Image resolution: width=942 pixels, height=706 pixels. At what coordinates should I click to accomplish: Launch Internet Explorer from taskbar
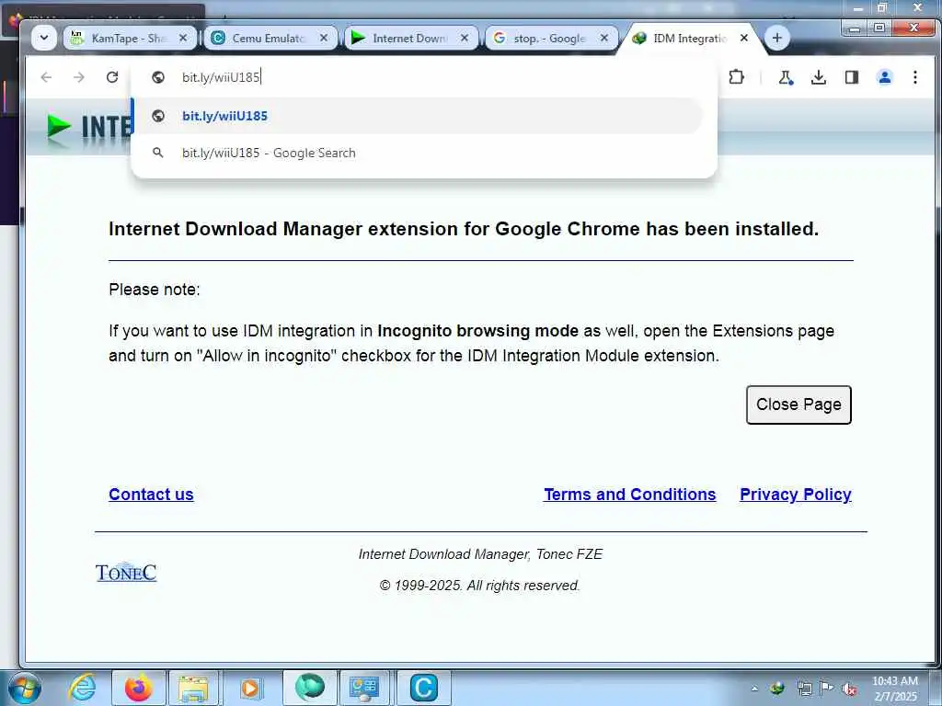[x=82, y=688]
